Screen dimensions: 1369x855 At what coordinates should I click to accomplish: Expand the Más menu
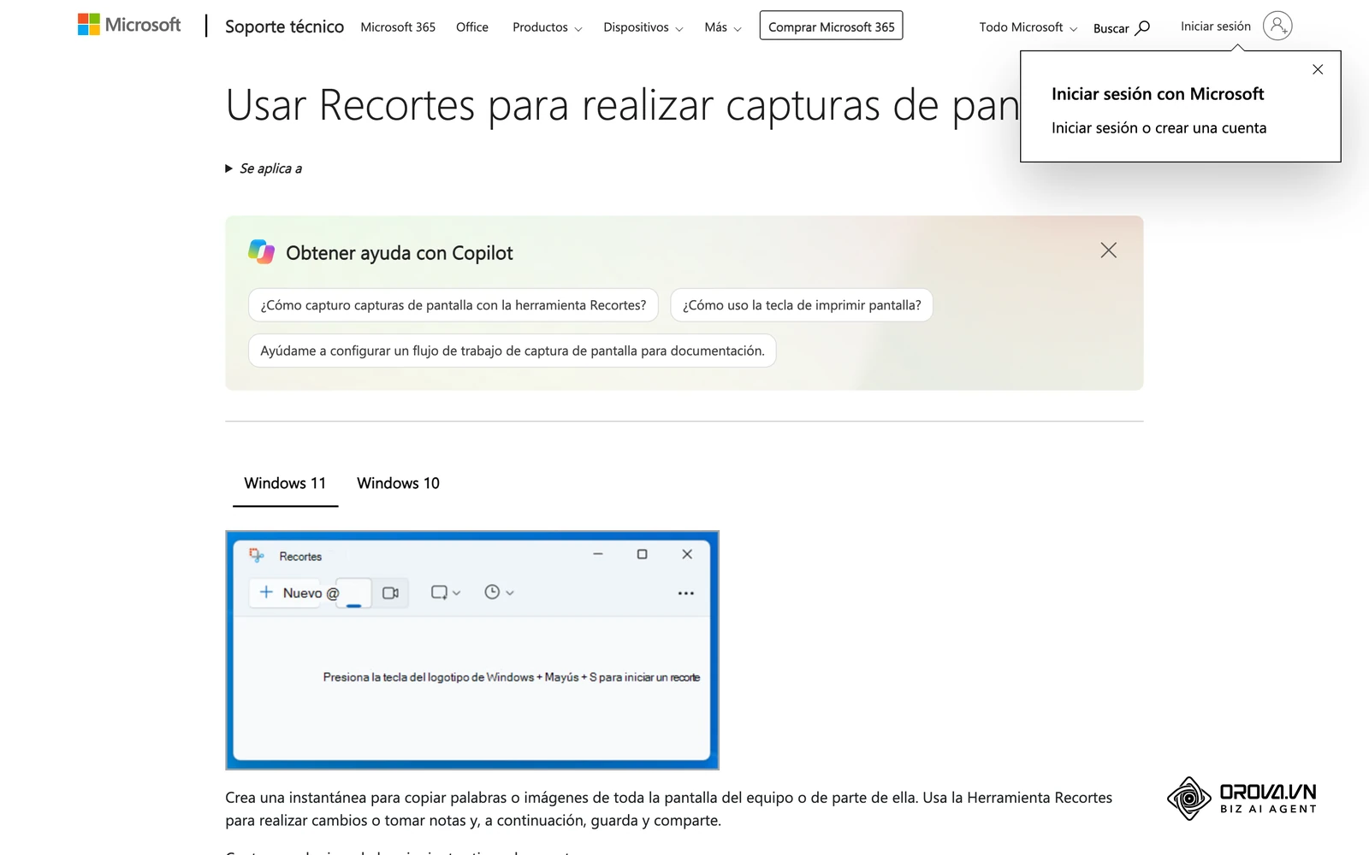coord(723,27)
